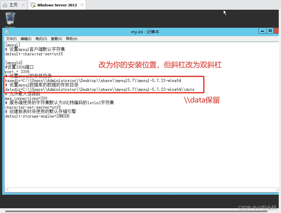Close the my.ini Notepad window
The width and height of the screenshot is (281, 213).
(276, 31)
